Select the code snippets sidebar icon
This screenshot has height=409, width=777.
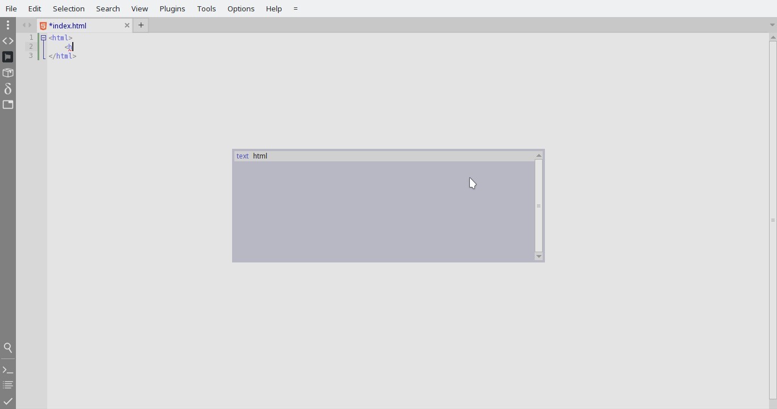click(x=8, y=41)
